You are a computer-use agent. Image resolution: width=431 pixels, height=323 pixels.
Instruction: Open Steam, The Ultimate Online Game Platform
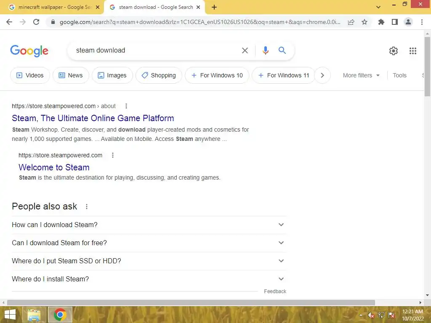coord(93,118)
